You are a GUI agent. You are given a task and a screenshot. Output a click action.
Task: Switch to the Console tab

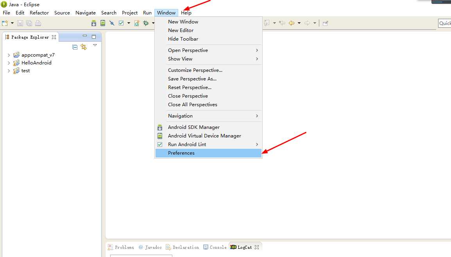(x=215, y=247)
